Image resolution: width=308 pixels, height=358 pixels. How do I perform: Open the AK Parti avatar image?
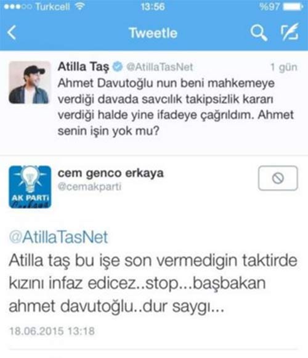(30, 187)
